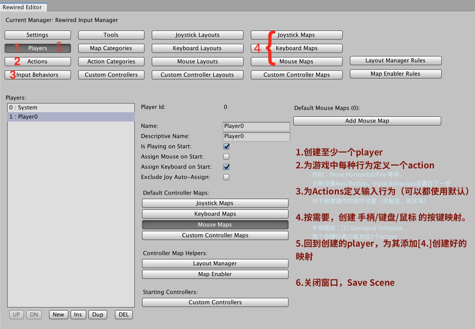Viewport: 475px width, 329px height.
Task: Create a new player with New
Action: pyautogui.click(x=58, y=314)
